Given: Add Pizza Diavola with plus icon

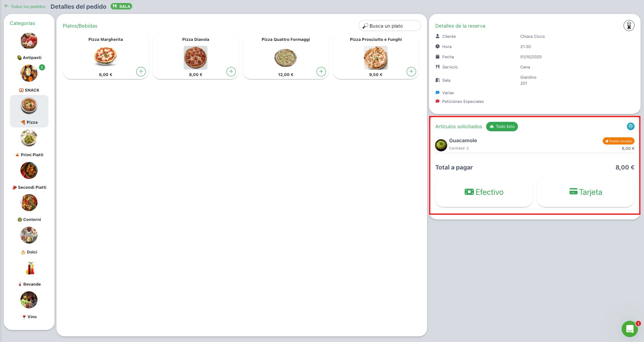Looking at the screenshot, I should pyautogui.click(x=231, y=72).
